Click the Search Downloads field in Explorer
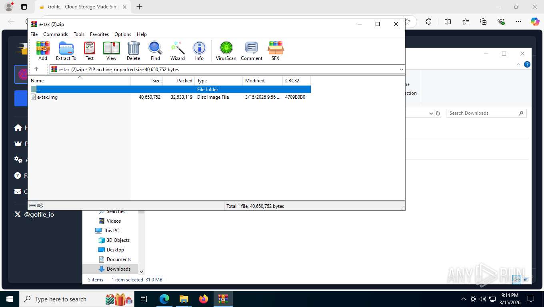 pyautogui.click(x=486, y=113)
